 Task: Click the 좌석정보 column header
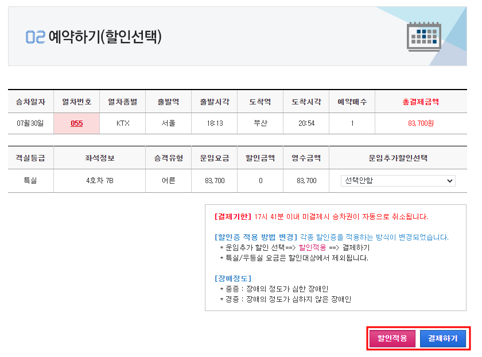pyautogui.click(x=100, y=158)
